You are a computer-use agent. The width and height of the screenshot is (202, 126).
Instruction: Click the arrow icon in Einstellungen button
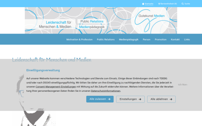140,99
